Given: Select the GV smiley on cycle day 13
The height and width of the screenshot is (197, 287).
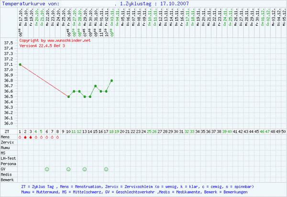Looking at the screenshot, I should 85,169.
